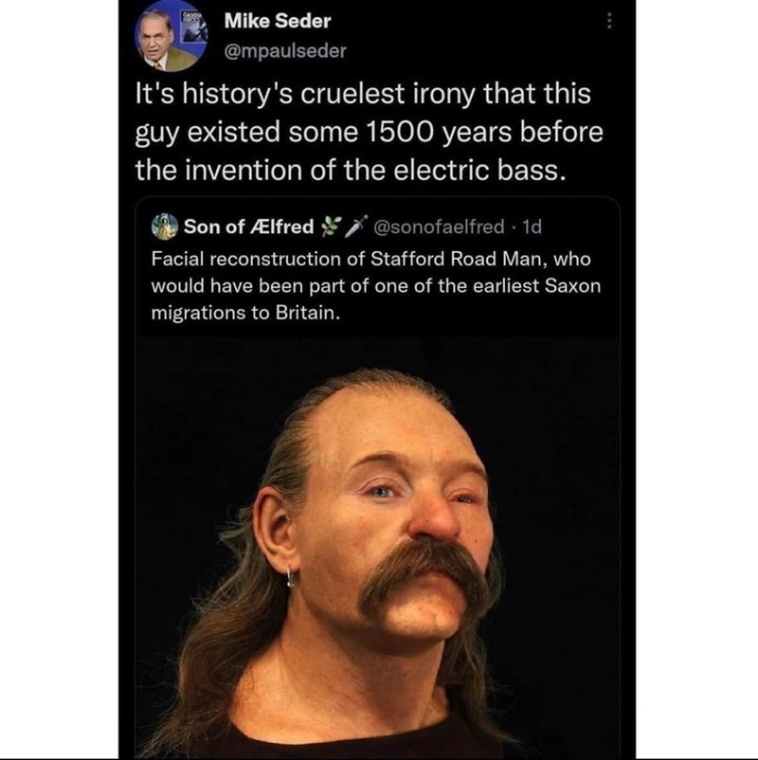Viewport: 758px width, 760px height.
Task: Open the facial reconstruction photo
Action: pos(377,548)
